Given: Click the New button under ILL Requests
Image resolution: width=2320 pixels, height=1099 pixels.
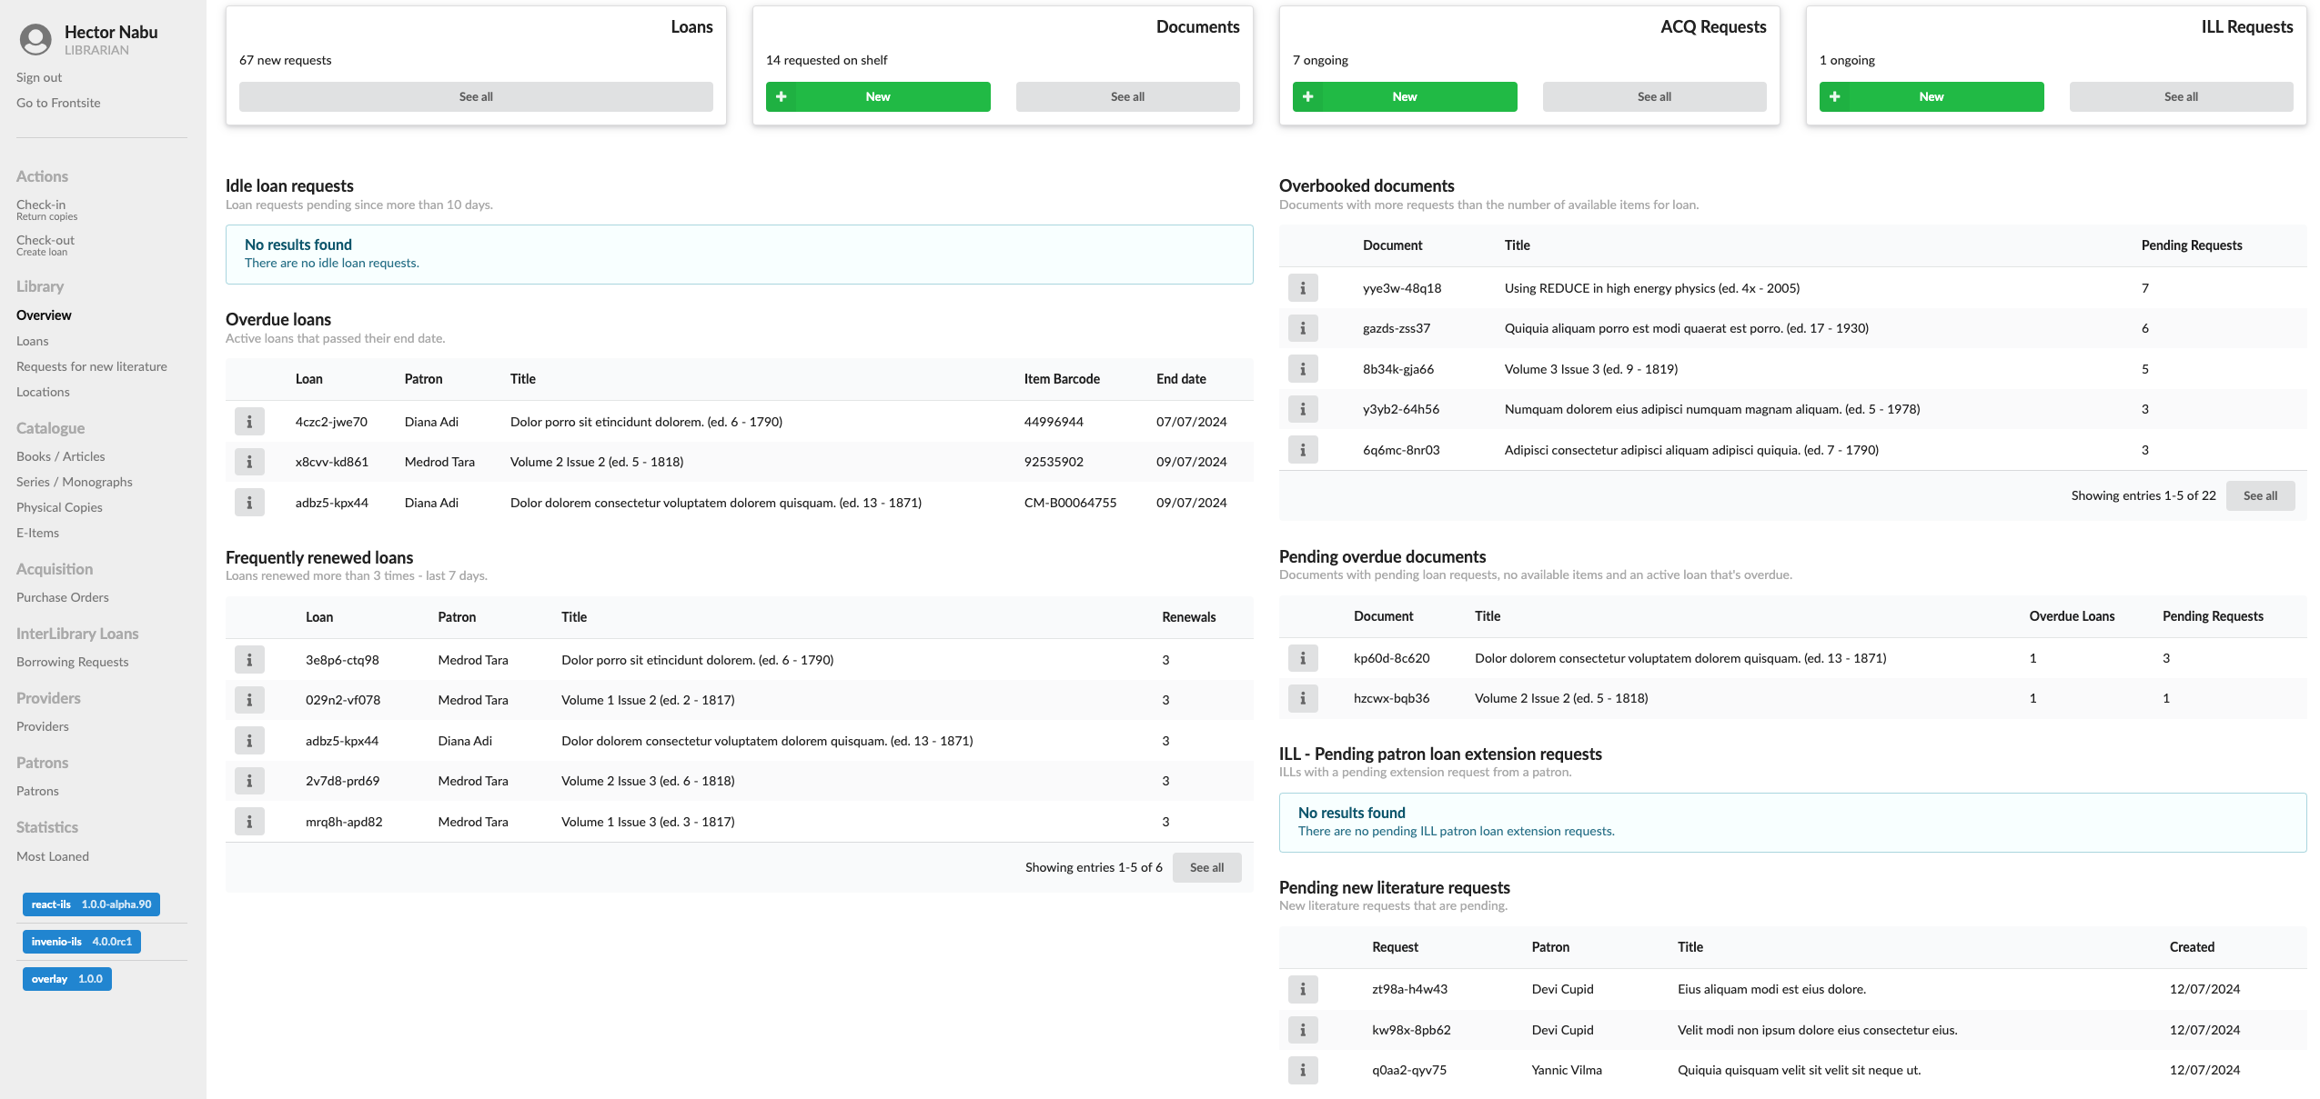Looking at the screenshot, I should 1930,96.
